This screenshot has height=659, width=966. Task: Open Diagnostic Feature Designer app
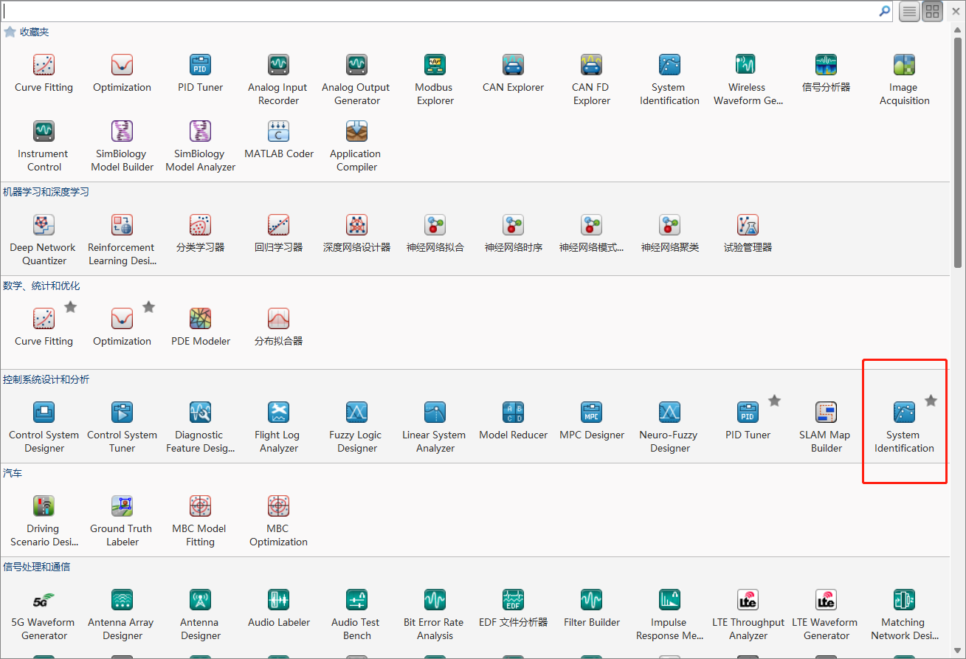201,428
